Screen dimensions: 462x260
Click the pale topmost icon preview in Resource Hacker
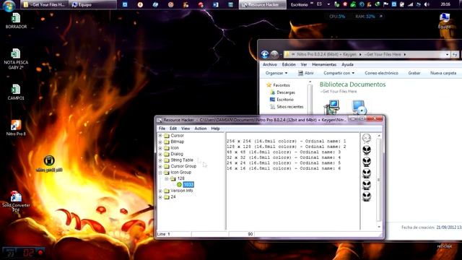[x=367, y=138]
